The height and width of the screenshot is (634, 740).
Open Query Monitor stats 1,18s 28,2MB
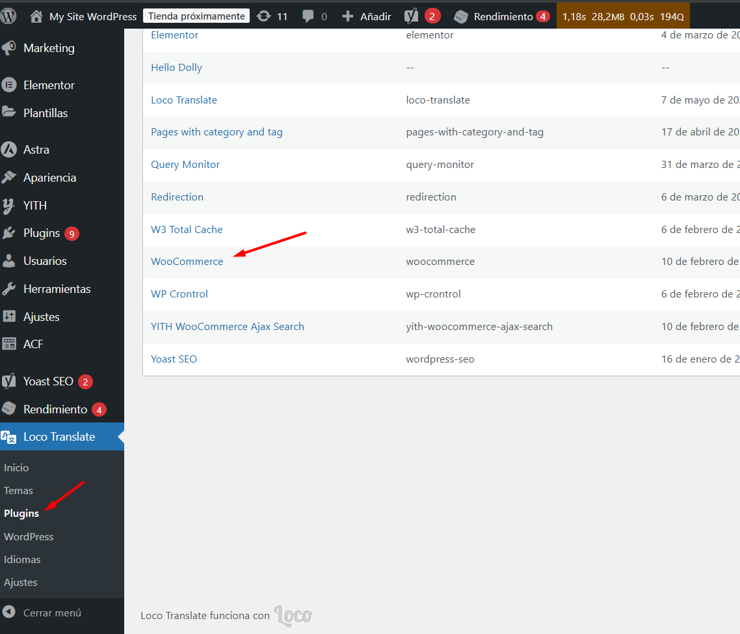(623, 16)
